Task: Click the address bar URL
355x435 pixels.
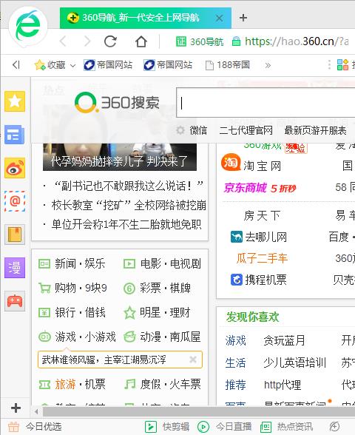Action: [x=297, y=41]
